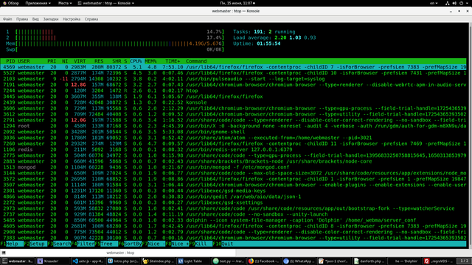Open the en keyboard layout selector
Screen dimensions: 472x265
(434, 3)
